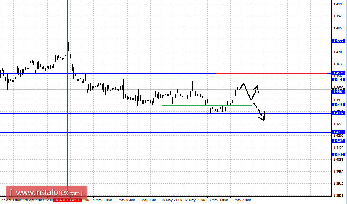Click the 1.3910 price axis value

coord(339,184)
